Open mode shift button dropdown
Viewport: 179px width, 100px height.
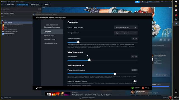pyautogui.click(x=126, y=27)
